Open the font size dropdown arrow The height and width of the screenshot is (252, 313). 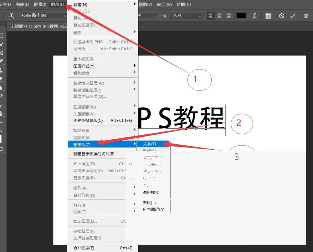tap(155, 16)
